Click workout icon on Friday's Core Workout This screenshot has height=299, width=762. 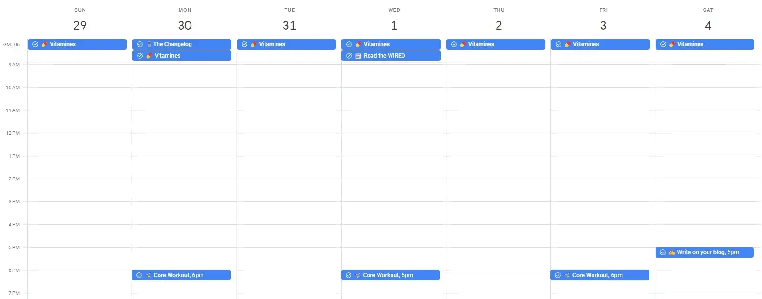click(567, 275)
